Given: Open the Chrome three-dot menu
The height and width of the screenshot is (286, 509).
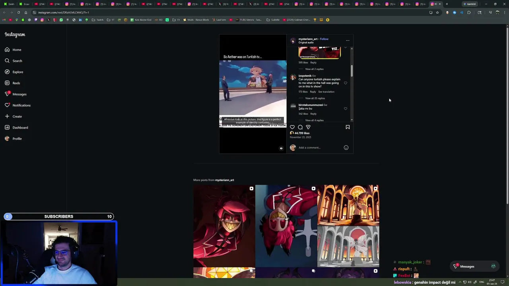Looking at the screenshot, I should [x=504, y=12].
